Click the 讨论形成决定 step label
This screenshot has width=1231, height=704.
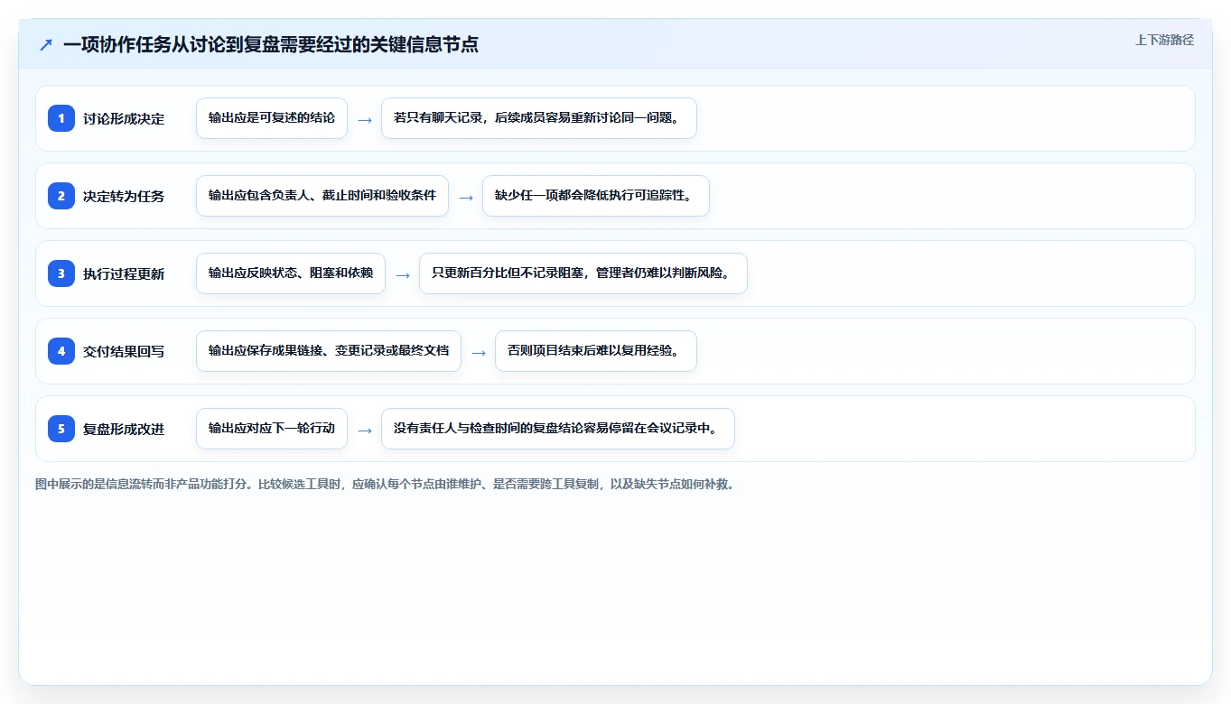click(x=124, y=118)
